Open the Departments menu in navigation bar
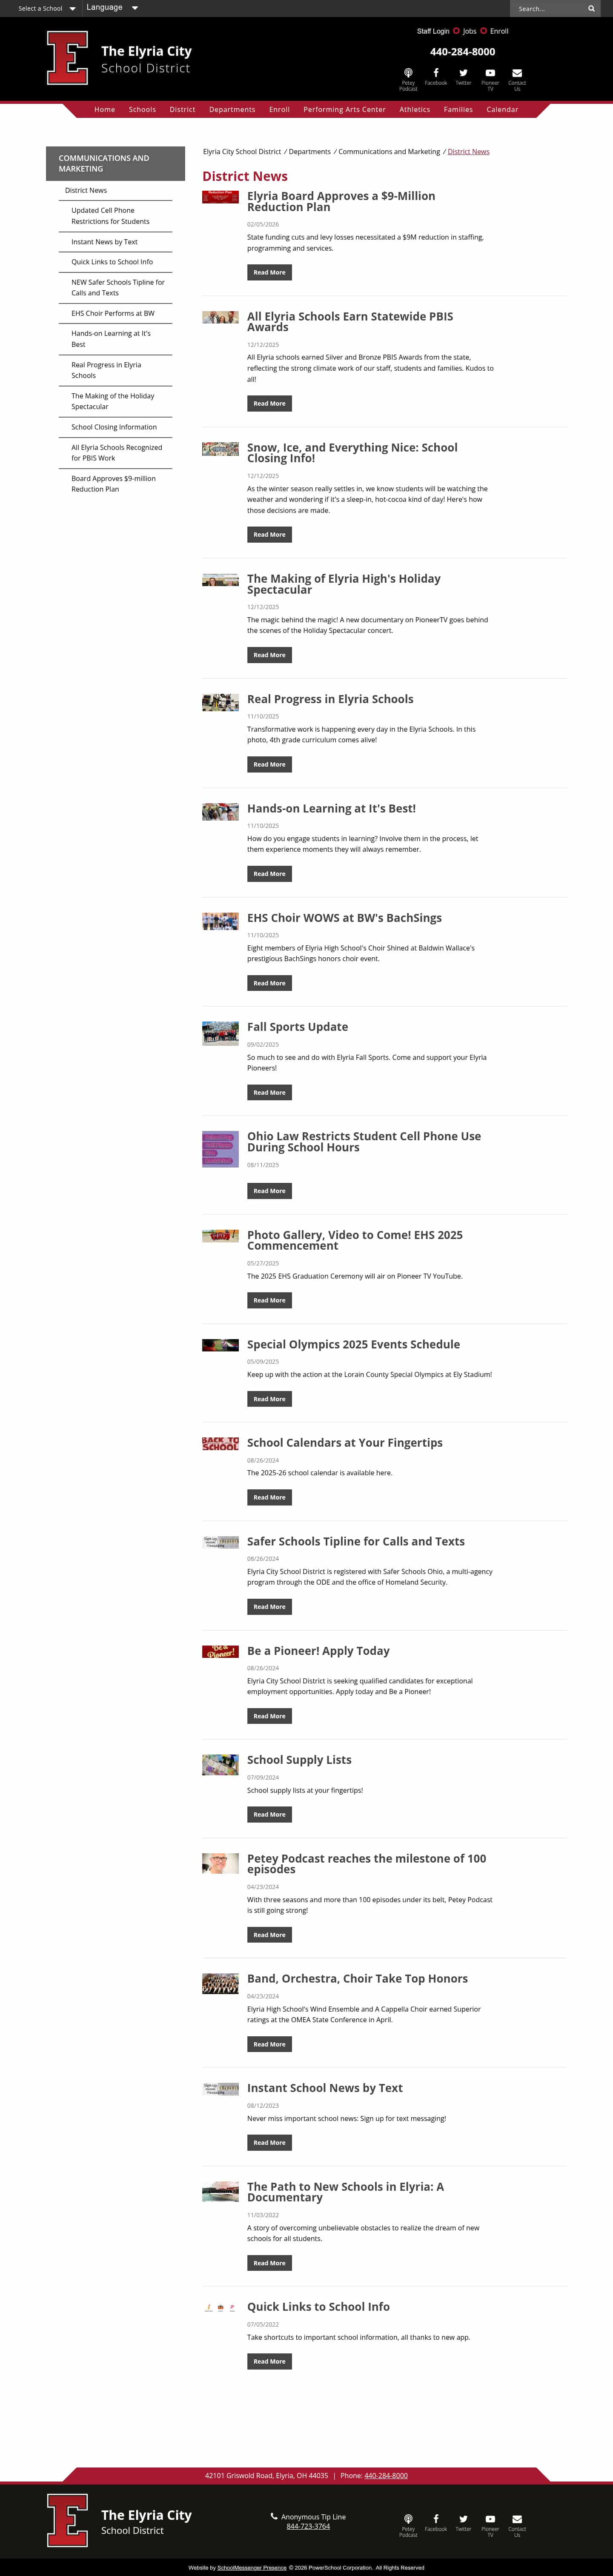613x2576 pixels. 232,110
